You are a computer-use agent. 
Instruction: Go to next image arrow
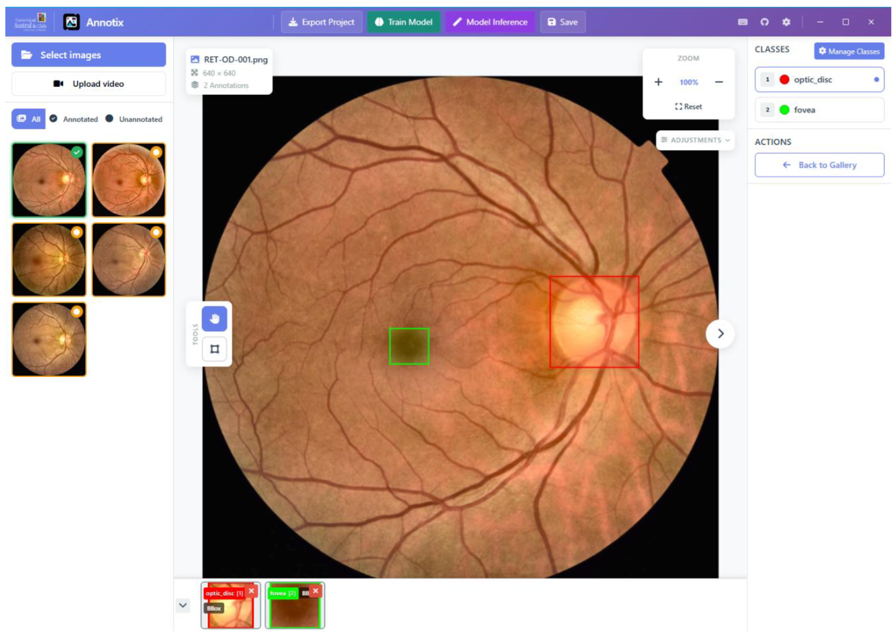720,333
